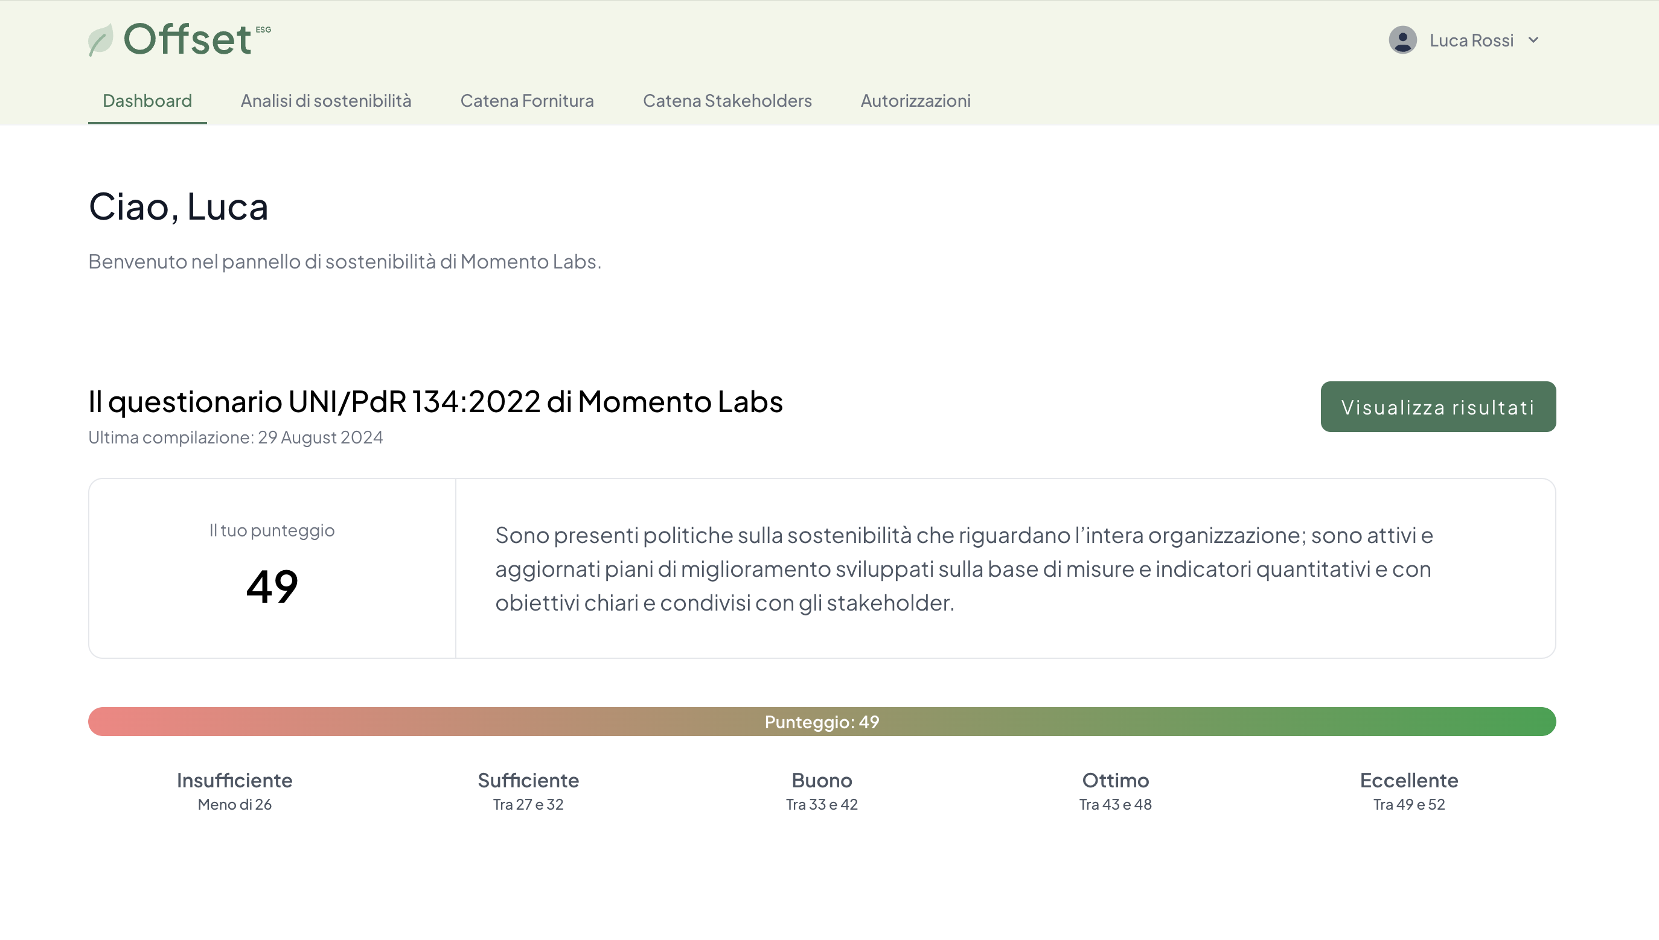Image resolution: width=1659 pixels, height=940 pixels.
Task: Click the Visualizza risultati button
Action: [1438, 407]
